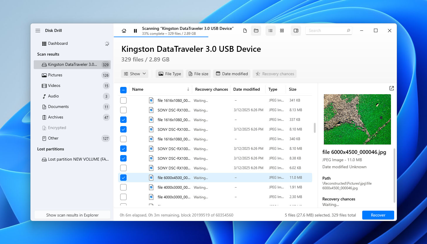Click the Recover button
427x244 pixels.
[378, 215]
